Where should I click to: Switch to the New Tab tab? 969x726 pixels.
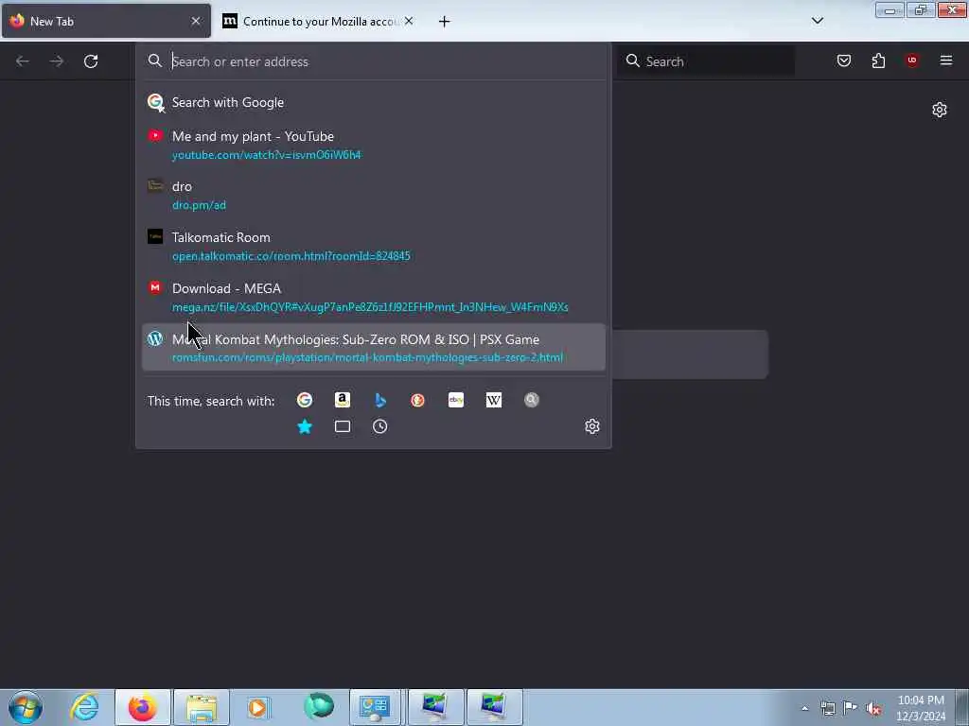[x=106, y=21]
